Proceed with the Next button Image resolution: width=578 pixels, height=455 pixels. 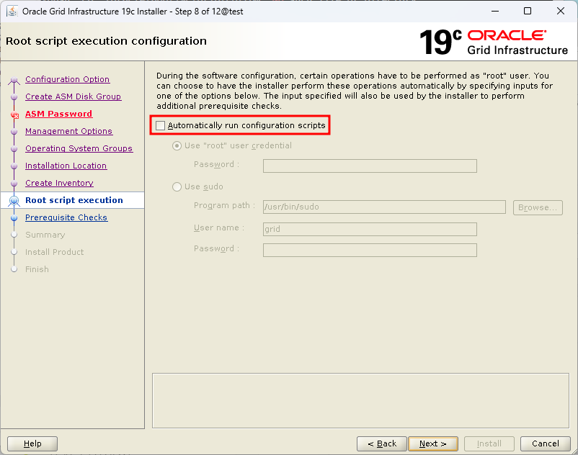[x=433, y=443]
